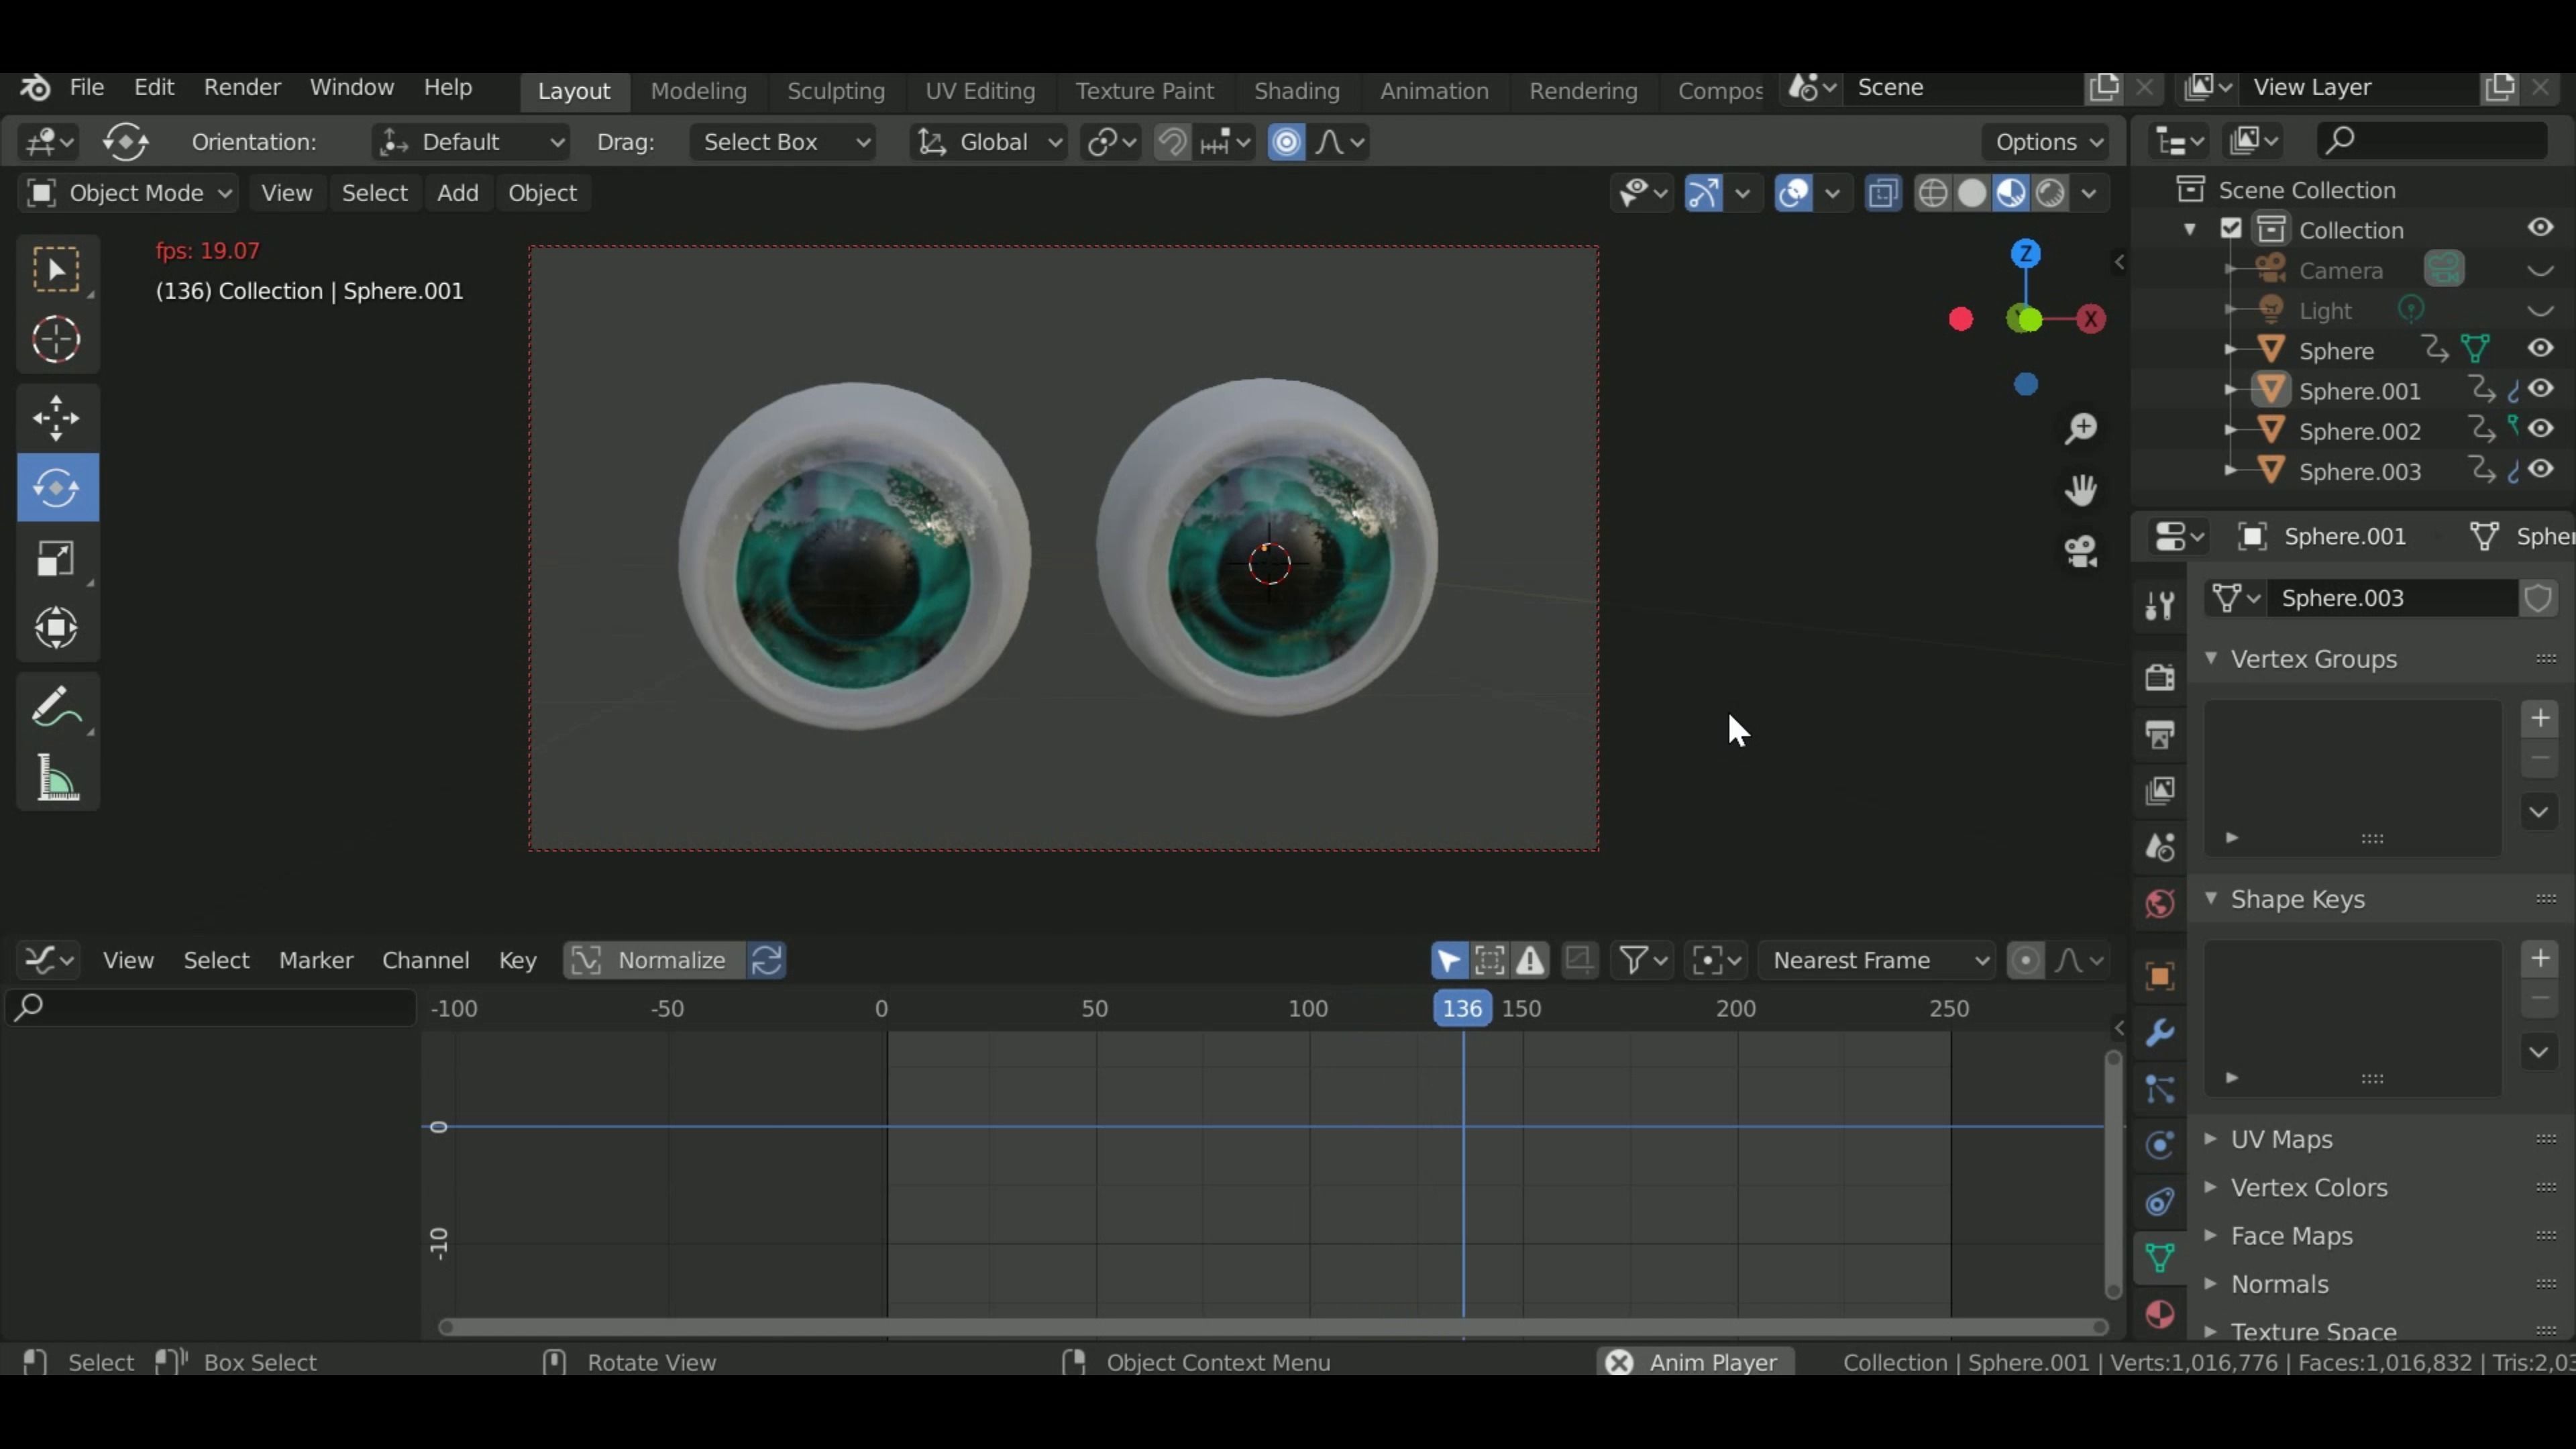
Task: Open the graph editor Marker menu
Action: point(316,960)
